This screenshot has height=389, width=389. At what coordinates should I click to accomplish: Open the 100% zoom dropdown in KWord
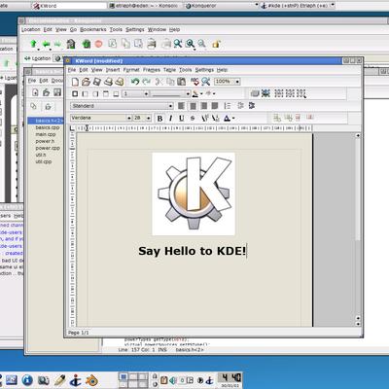tap(227, 82)
